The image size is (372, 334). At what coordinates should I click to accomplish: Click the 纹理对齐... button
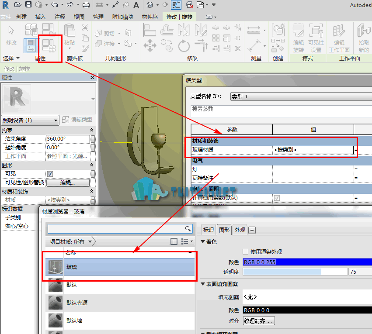click(x=259, y=321)
